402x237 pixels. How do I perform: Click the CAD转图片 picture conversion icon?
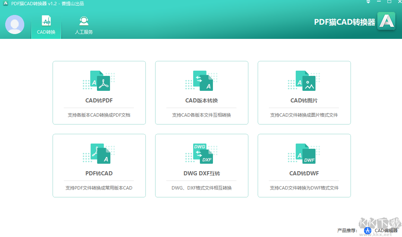tap(304, 80)
